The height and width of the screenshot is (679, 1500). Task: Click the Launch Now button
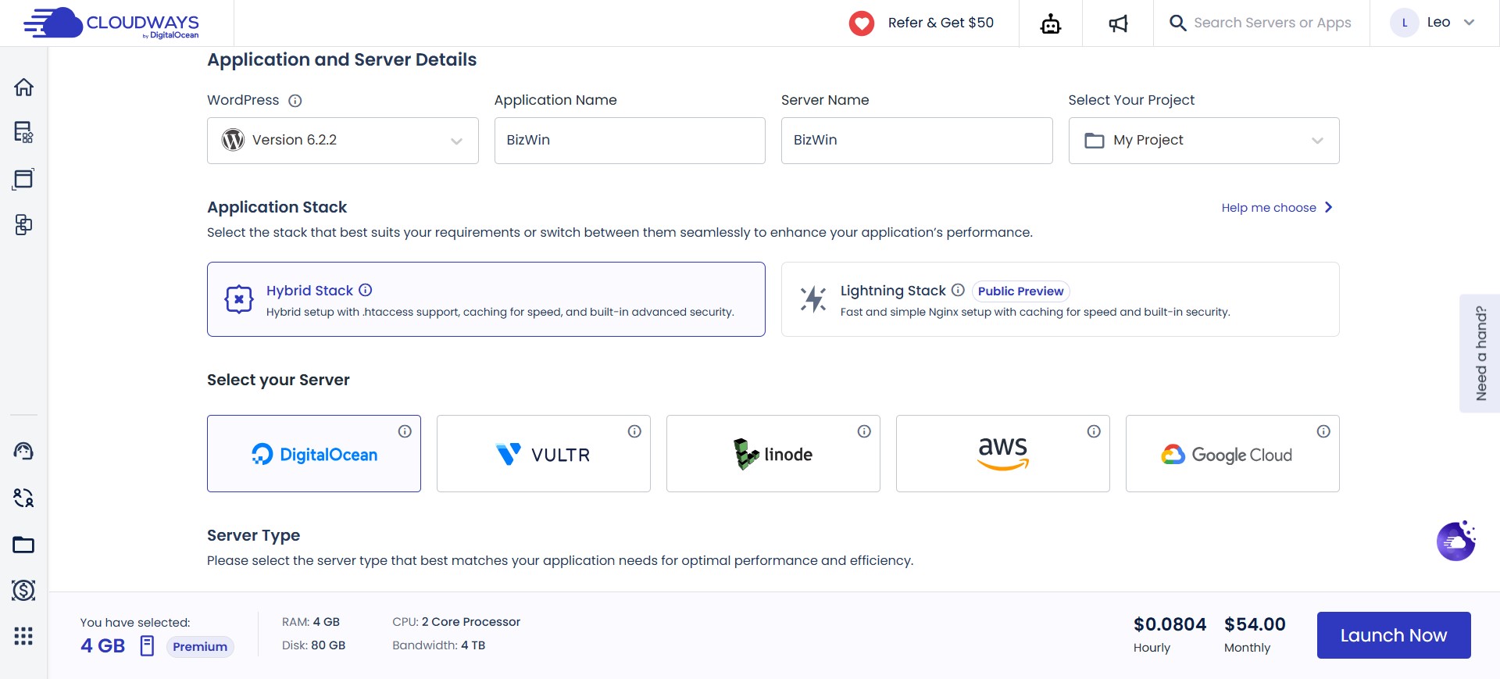[1394, 635]
